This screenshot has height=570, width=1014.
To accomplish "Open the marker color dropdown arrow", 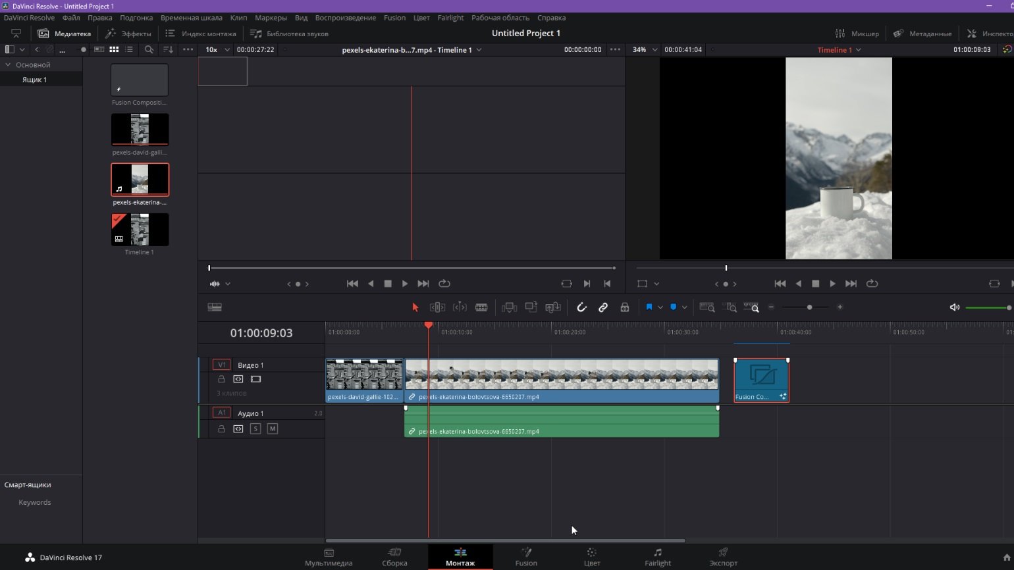I will (x=685, y=307).
